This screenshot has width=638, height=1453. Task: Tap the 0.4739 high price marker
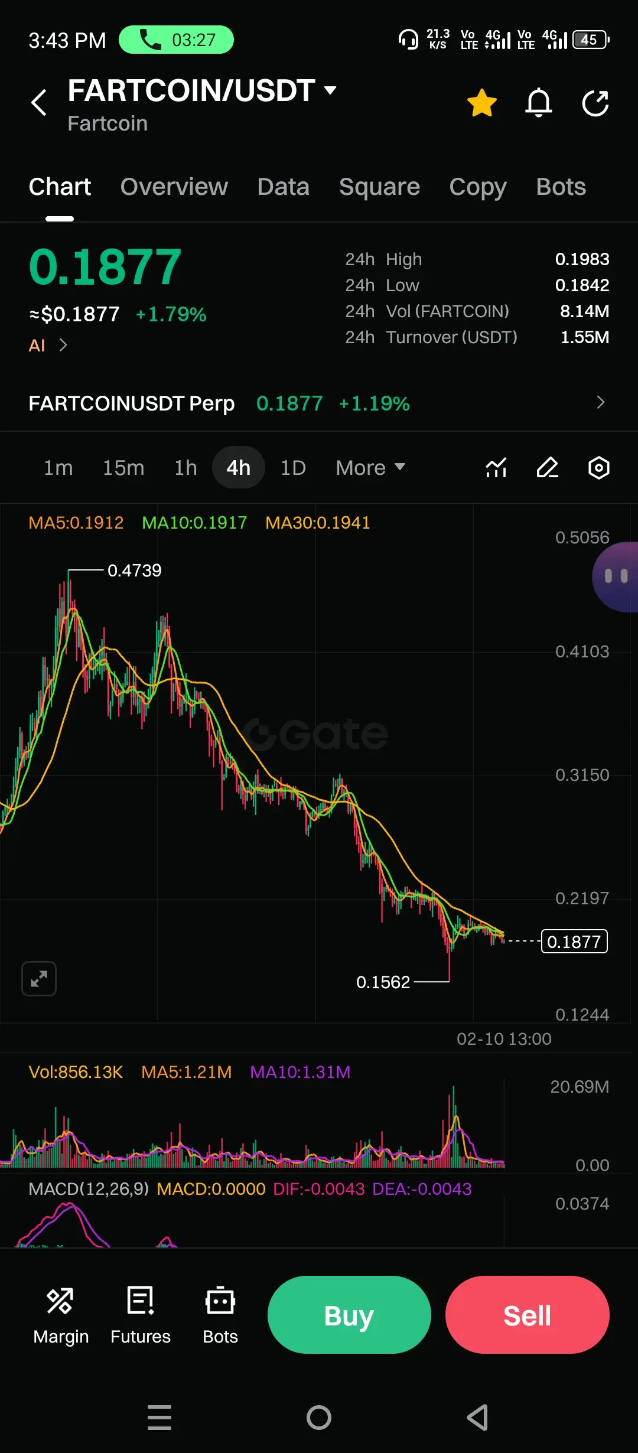[x=134, y=571]
